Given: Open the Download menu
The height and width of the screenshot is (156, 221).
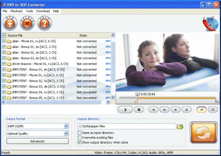Looking at the screenshot, I should pos(43,11).
